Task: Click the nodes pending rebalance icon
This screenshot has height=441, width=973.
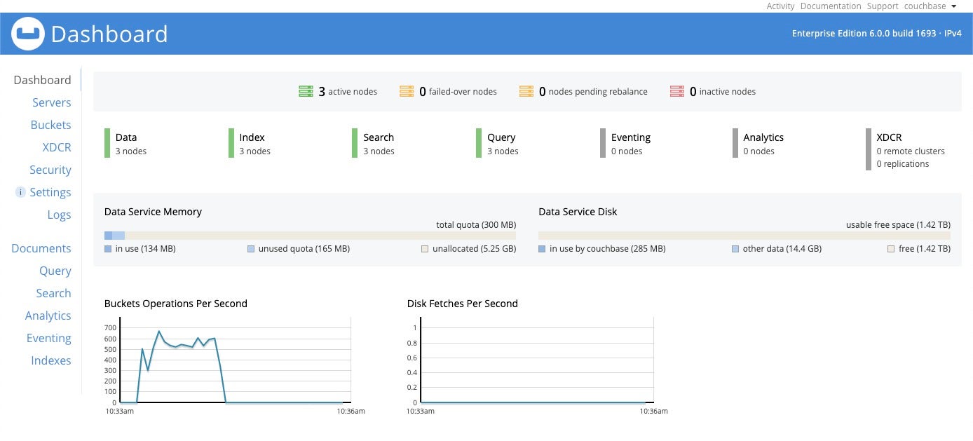Action: [526, 91]
